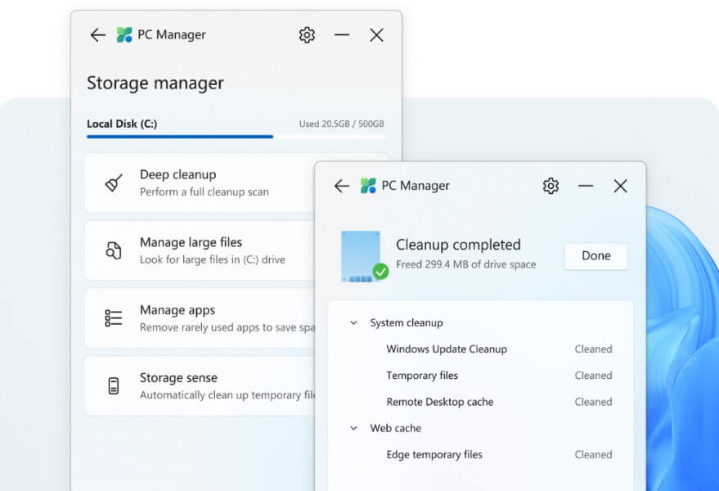Select Edge temporary files row
Image resolution: width=719 pixels, height=491 pixels.
(499, 455)
